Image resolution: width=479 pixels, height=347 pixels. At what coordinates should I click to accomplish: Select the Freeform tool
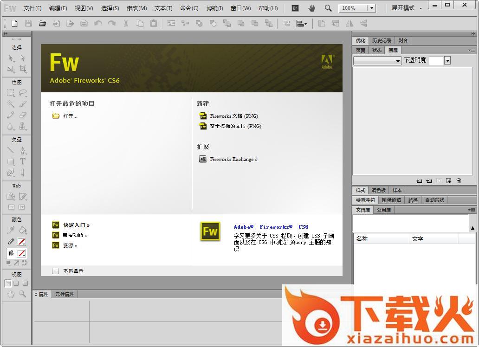click(11, 173)
